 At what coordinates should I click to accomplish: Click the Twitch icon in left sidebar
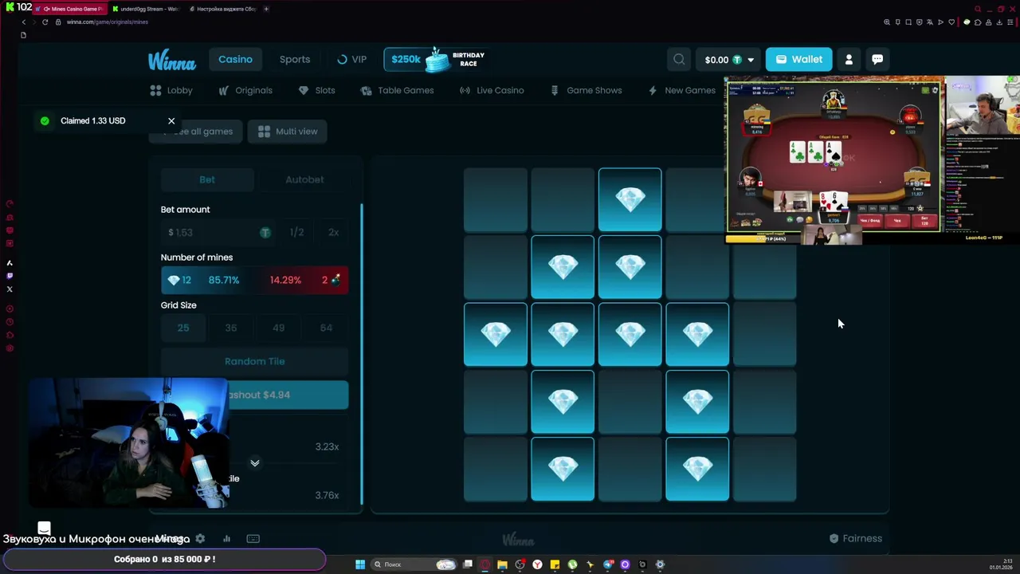click(10, 276)
